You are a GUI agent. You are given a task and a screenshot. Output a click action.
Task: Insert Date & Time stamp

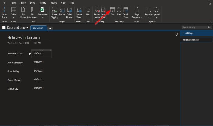[x=126, y=13]
